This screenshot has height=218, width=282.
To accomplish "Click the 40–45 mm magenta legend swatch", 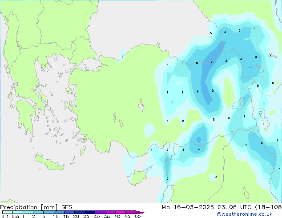I will point(121,212).
